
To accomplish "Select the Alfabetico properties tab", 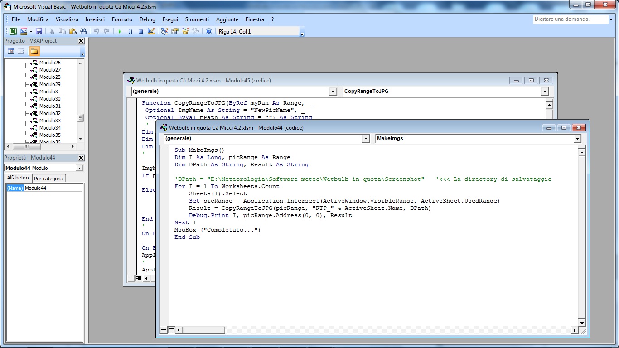I will coord(18,178).
